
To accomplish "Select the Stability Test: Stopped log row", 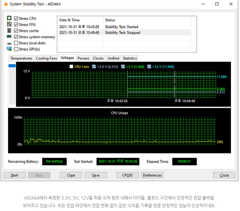I will (124, 33).
